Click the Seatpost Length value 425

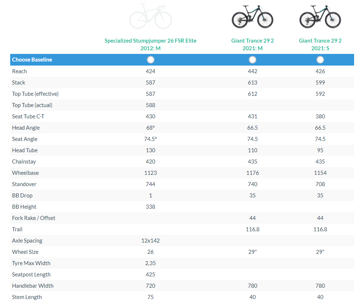coord(151,275)
